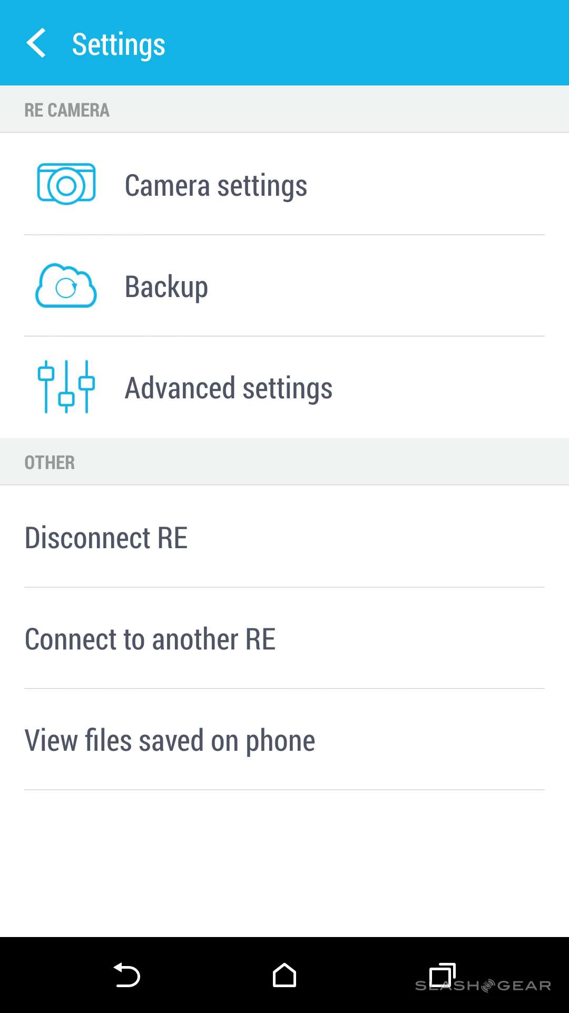569x1013 pixels.
Task: Open View files saved on phone
Action: pos(170,740)
